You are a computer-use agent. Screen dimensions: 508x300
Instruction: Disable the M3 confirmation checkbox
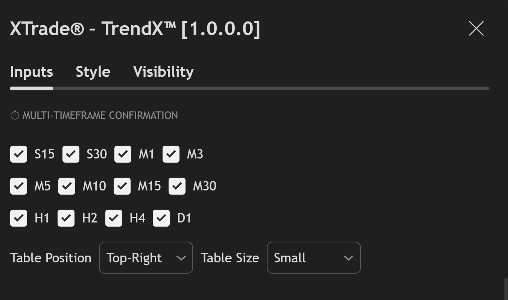pos(171,154)
